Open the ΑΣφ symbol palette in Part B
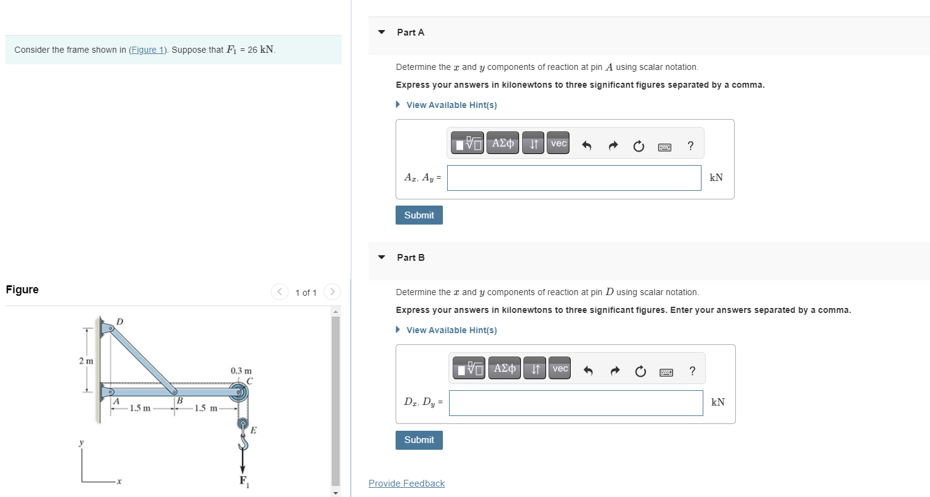The image size is (930, 497). pos(504,368)
